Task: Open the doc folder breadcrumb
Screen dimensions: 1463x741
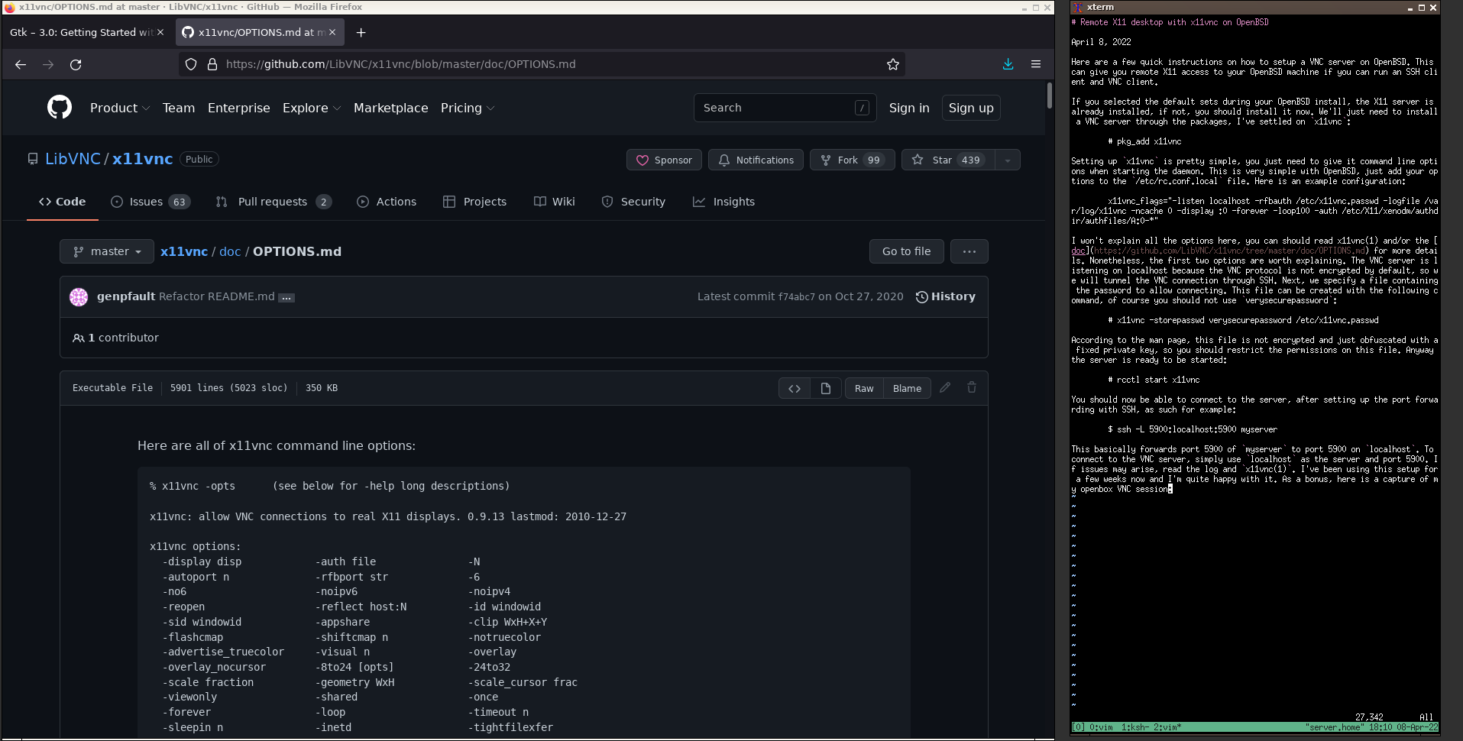Action: (x=230, y=251)
